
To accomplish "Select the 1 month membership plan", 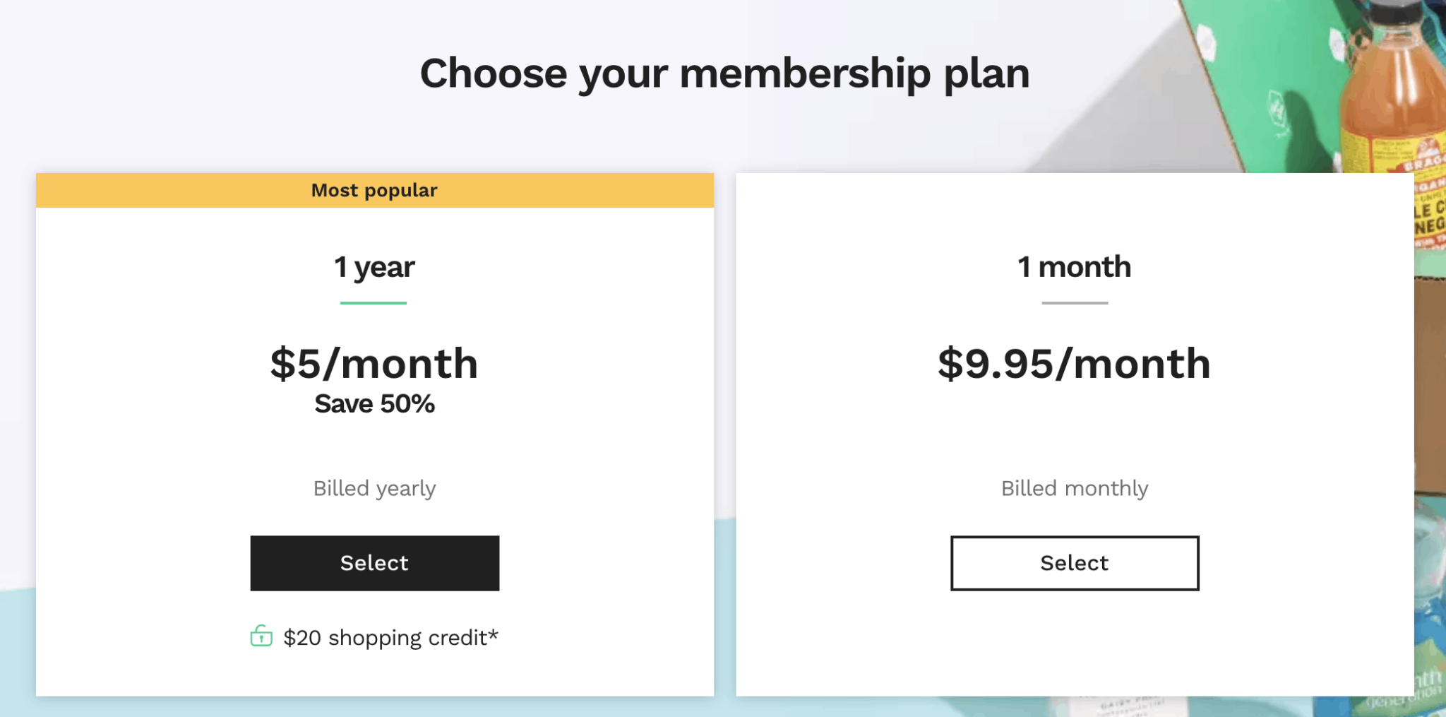I will pyautogui.click(x=1074, y=562).
